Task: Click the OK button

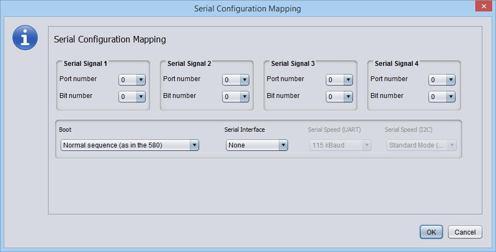Action: tap(431, 232)
